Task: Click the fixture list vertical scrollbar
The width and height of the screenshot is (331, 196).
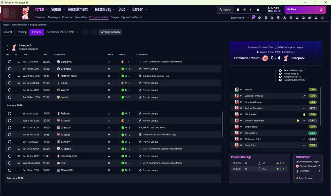Action: coord(222,125)
